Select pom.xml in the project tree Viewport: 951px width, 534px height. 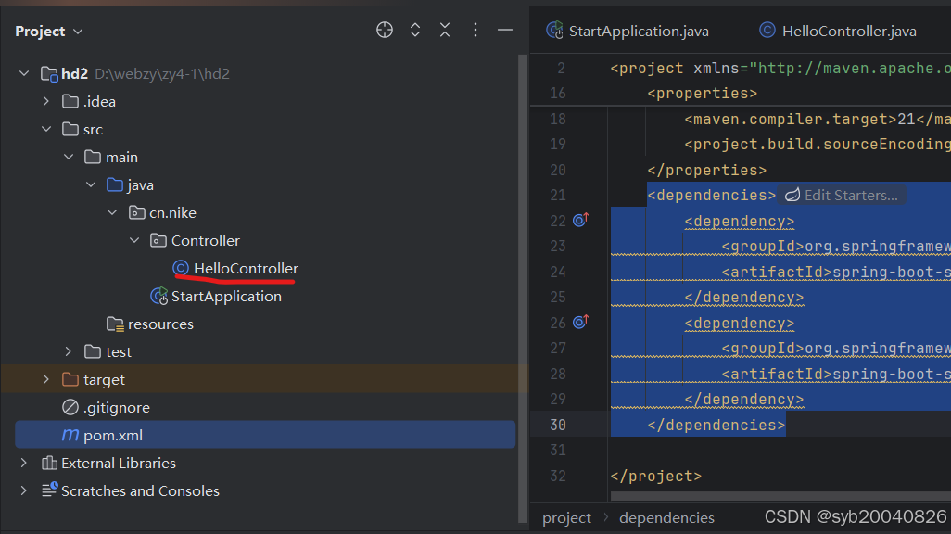point(265,435)
